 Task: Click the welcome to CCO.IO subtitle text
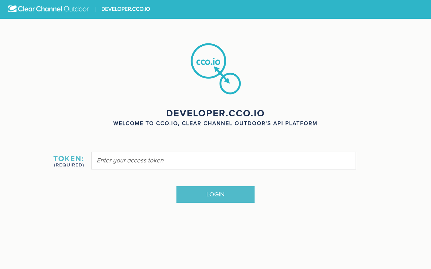pyautogui.click(x=215, y=123)
